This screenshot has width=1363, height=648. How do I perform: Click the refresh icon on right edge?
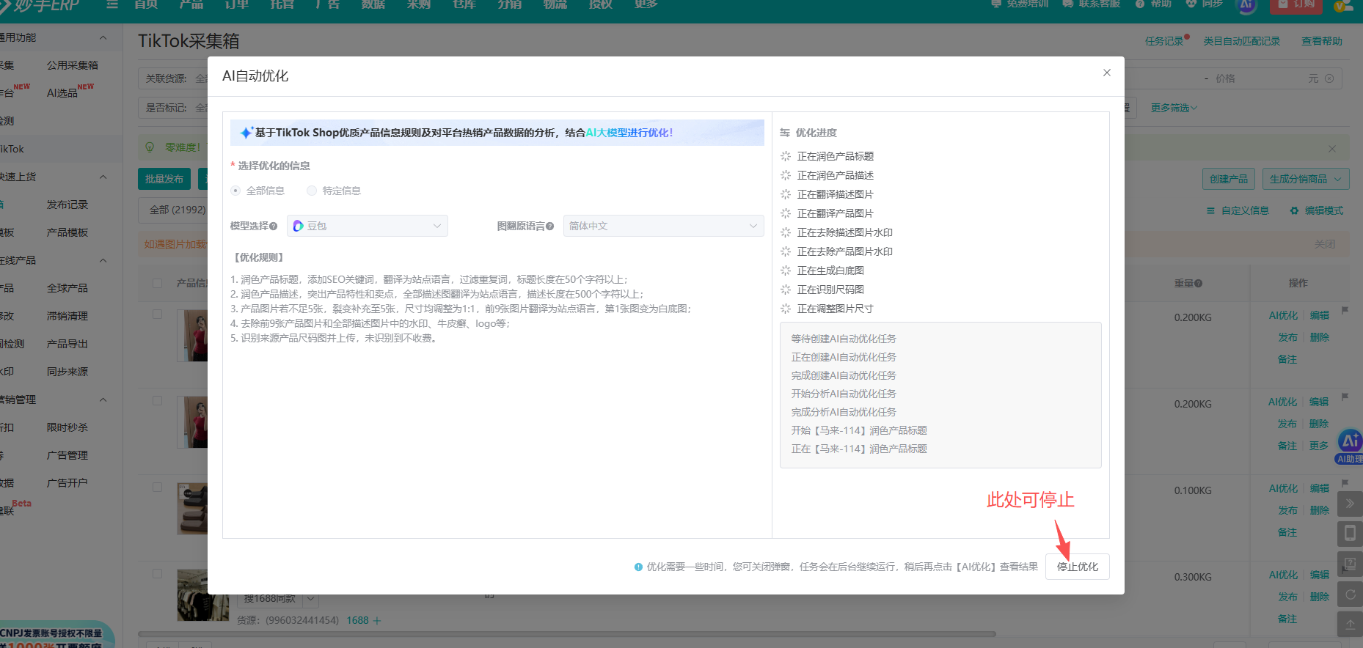(x=1350, y=594)
